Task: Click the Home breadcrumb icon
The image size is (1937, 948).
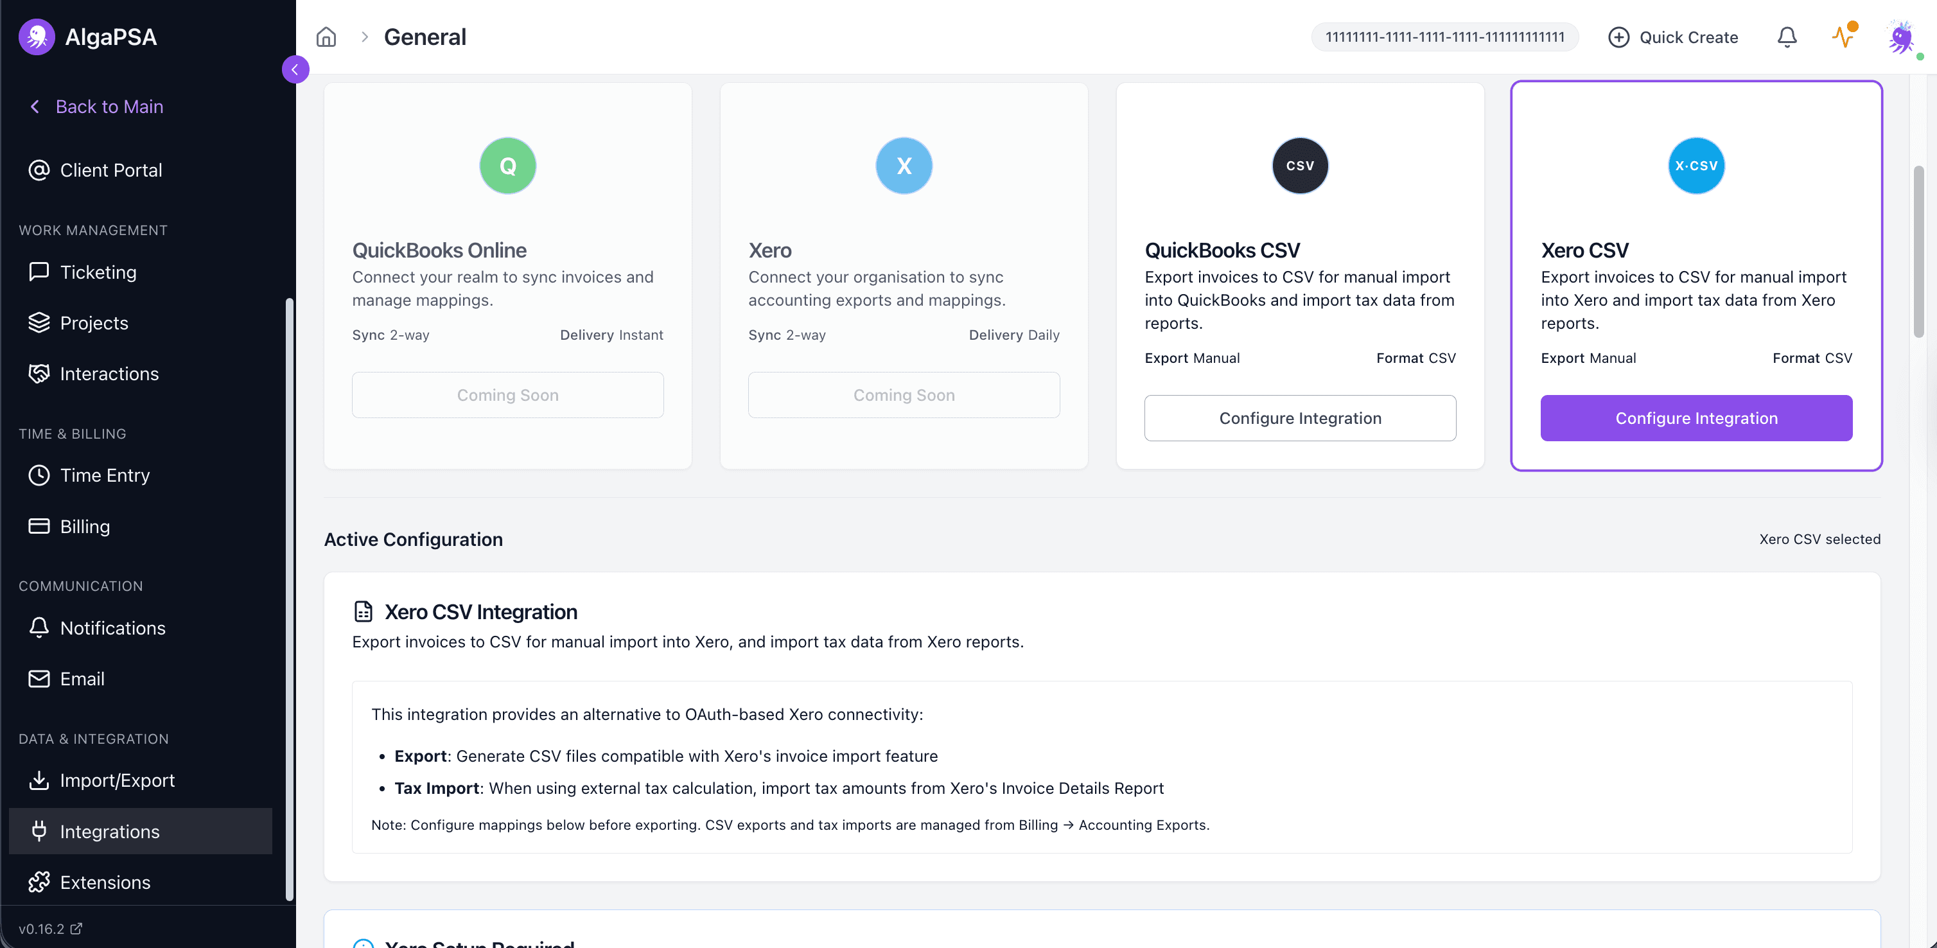Action: [x=326, y=36]
